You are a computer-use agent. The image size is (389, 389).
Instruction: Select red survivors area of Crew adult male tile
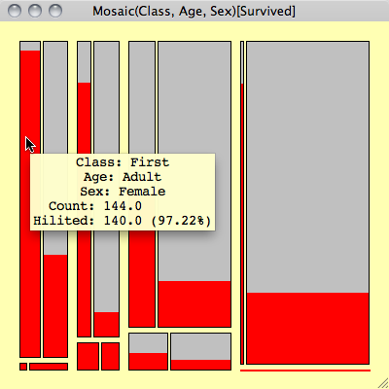(x=307, y=328)
